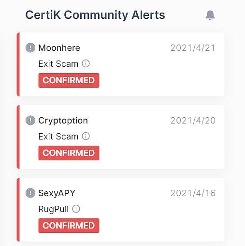
Task: Click the RugPull label on SexyAPY
Action: click(x=54, y=209)
